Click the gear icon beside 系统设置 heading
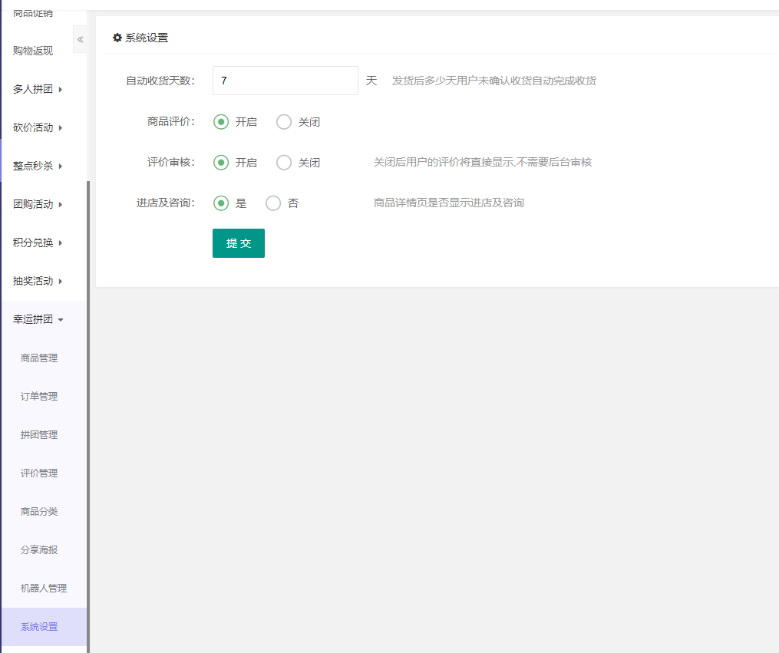779x653 pixels. (117, 38)
